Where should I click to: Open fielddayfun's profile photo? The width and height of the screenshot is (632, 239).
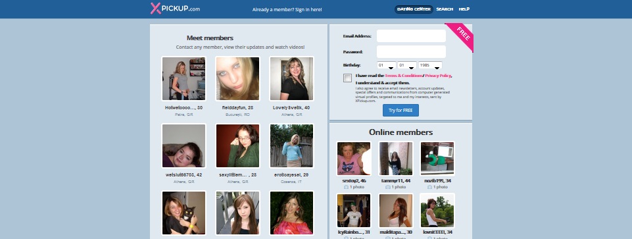tap(238, 78)
